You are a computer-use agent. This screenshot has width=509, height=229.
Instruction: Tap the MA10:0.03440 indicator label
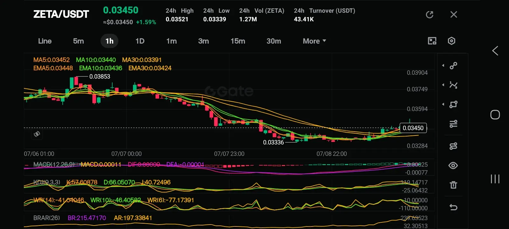tap(96, 60)
